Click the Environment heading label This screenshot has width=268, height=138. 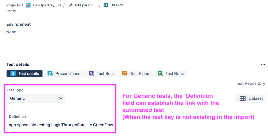tap(19, 24)
